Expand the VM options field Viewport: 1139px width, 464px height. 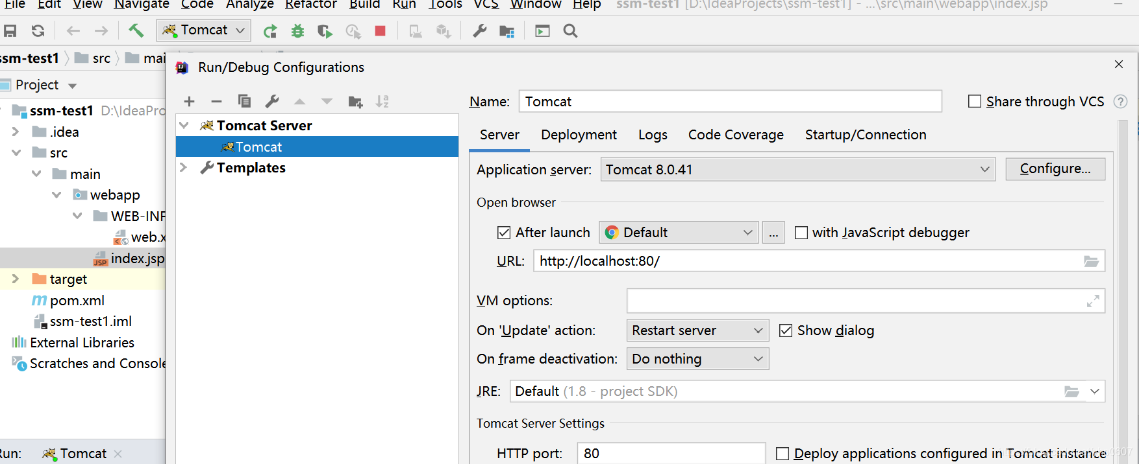point(1093,301)
